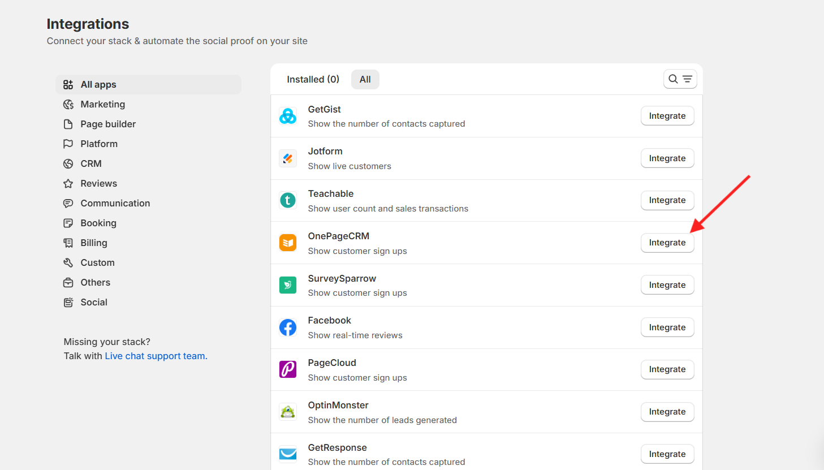Image resolution: width=824 pixels, height=470 pixels.
Task: Click the 'Show real-time reviews' description
Action: pyautogui.click(x=355, y=335)
